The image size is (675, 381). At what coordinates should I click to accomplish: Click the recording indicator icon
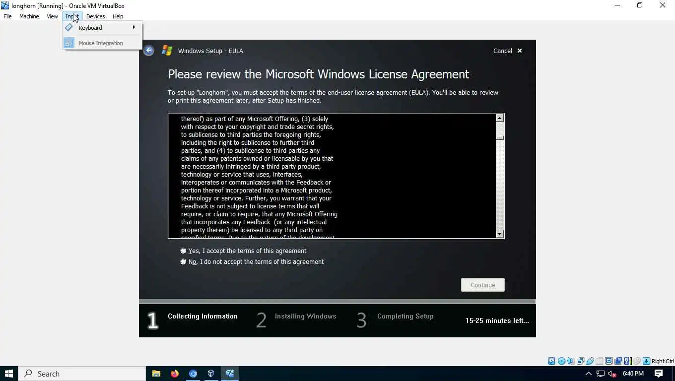[x=618, y=361]
